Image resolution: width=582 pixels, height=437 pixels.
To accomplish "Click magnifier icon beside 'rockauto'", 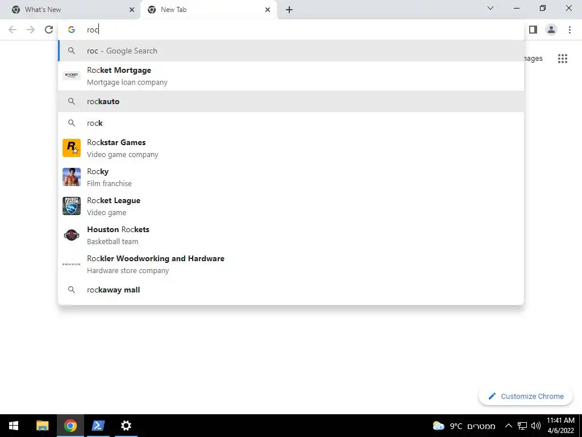I will (72, 101).
